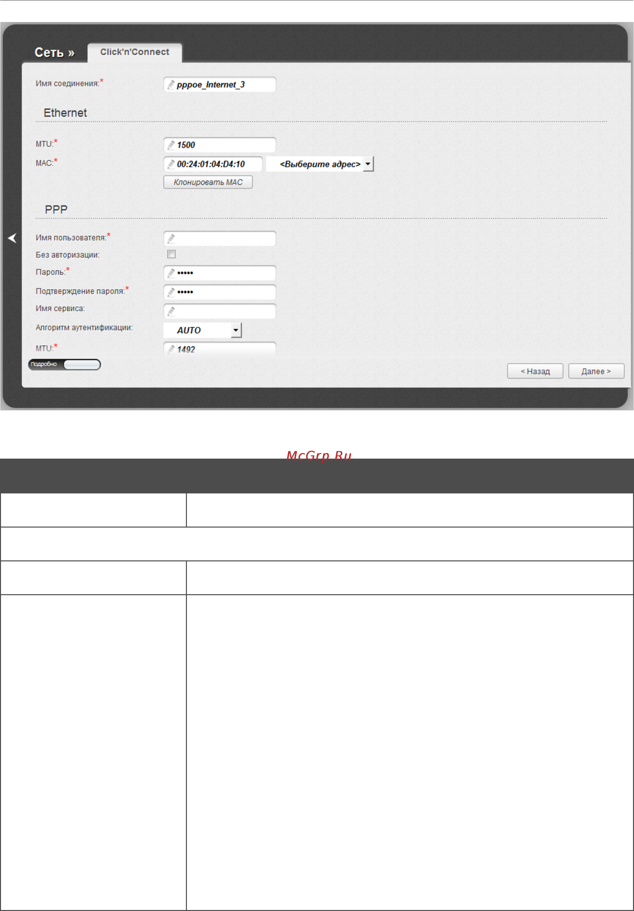This screenshot has height=911, width=634.
Task: Click the pencil icon in Имя сервиса field
Action: pyautogui.click(x=171, y=311)
